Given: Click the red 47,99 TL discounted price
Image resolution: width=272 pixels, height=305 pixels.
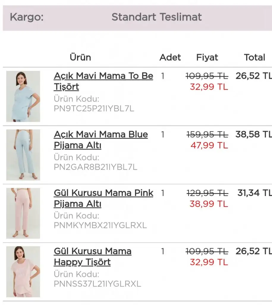Looking at the screenshot, I should (x=209, y=145).
